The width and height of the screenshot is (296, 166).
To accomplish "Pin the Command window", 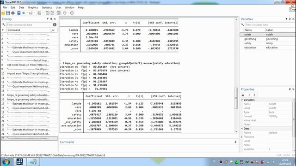I will coord(235,142).
